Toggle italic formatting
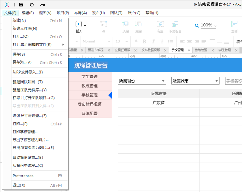 pos(153,41)
